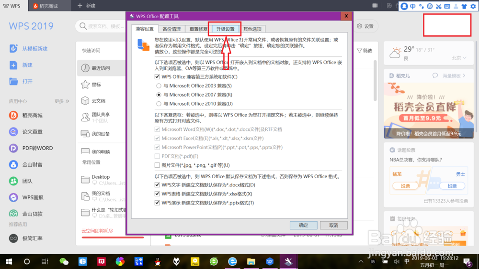Toggle WPS文字 default .docx checkbox

tap(157, 184)
